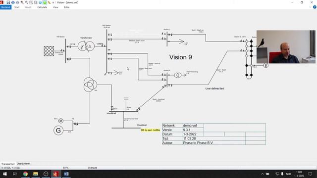Click the 'User defined text' label
Viewport: 317px width, 178px height.
point(214,89)
